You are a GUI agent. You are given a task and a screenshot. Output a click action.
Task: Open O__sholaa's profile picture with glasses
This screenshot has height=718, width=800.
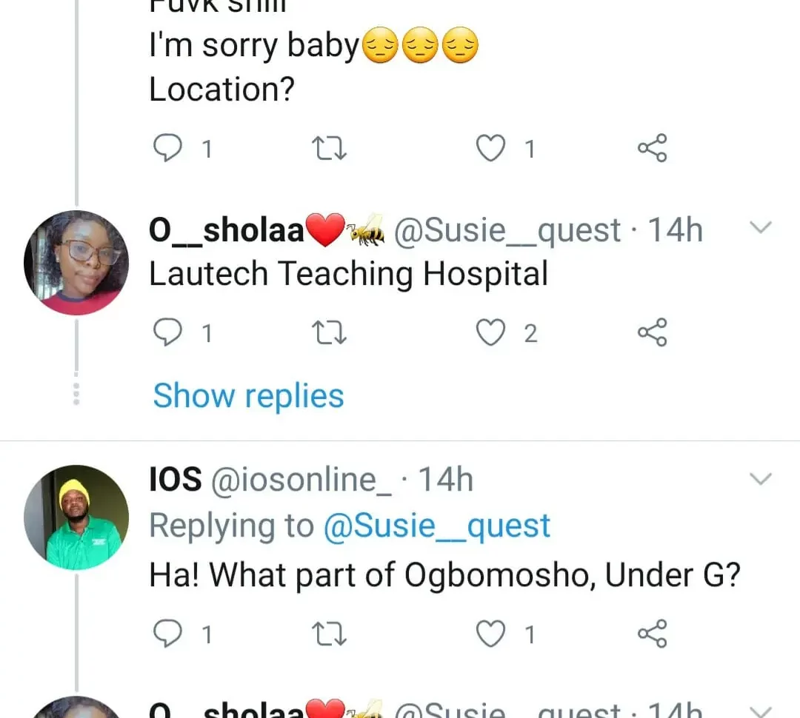(76, 263)
